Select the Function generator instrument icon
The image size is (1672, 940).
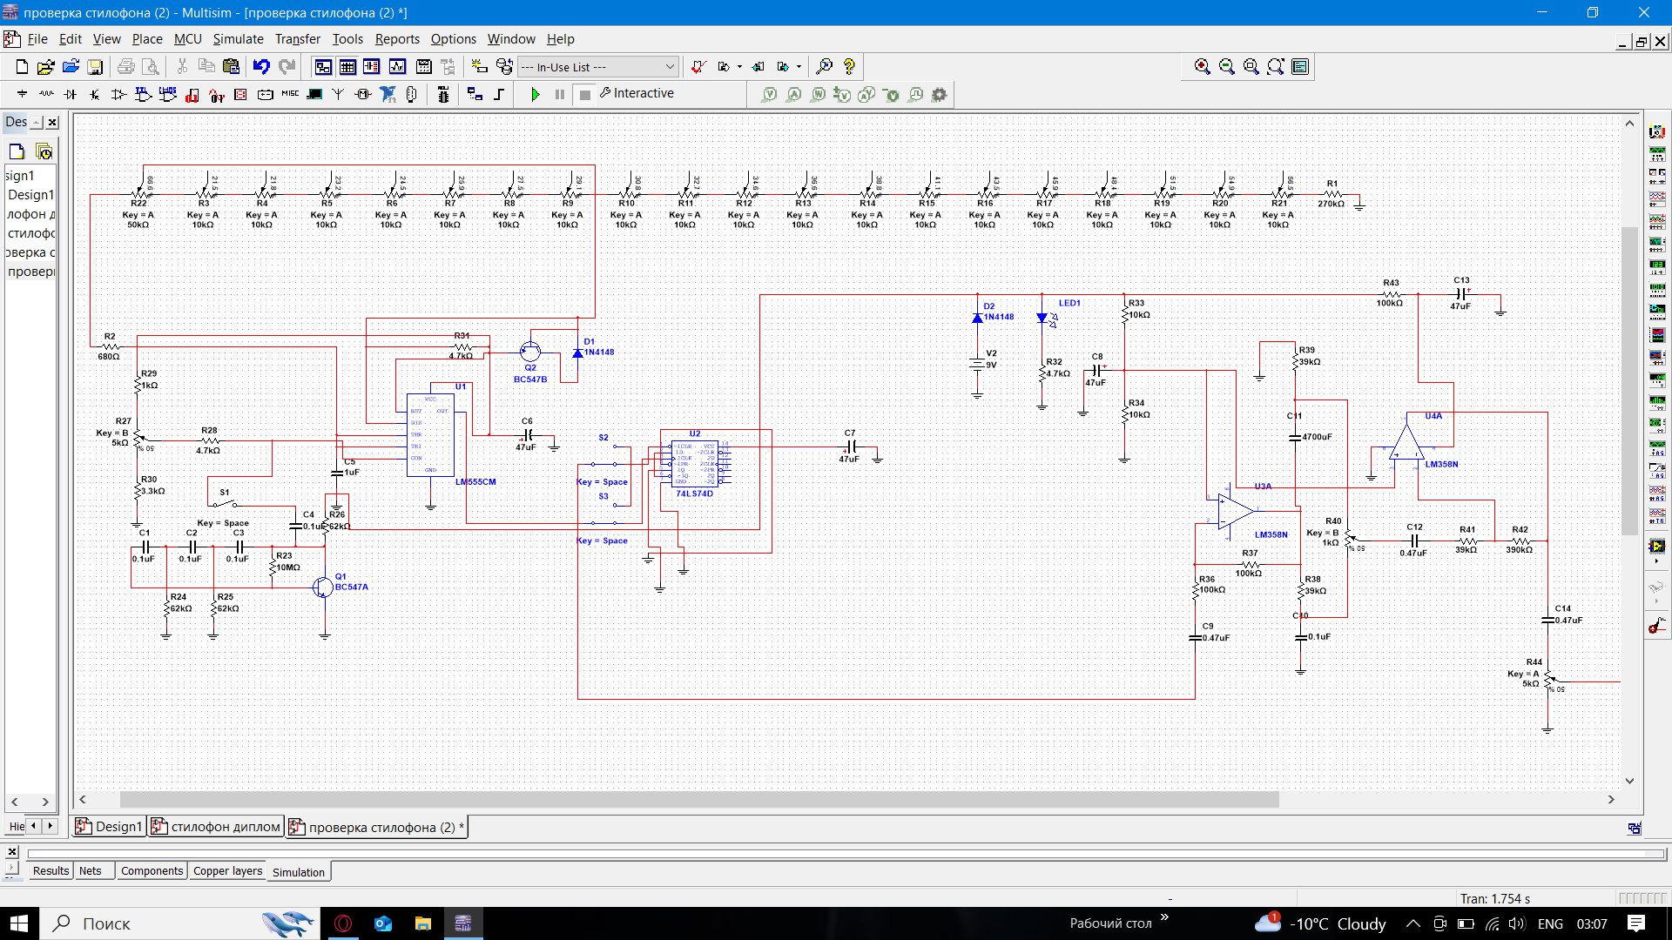(x=1657, y=154)
